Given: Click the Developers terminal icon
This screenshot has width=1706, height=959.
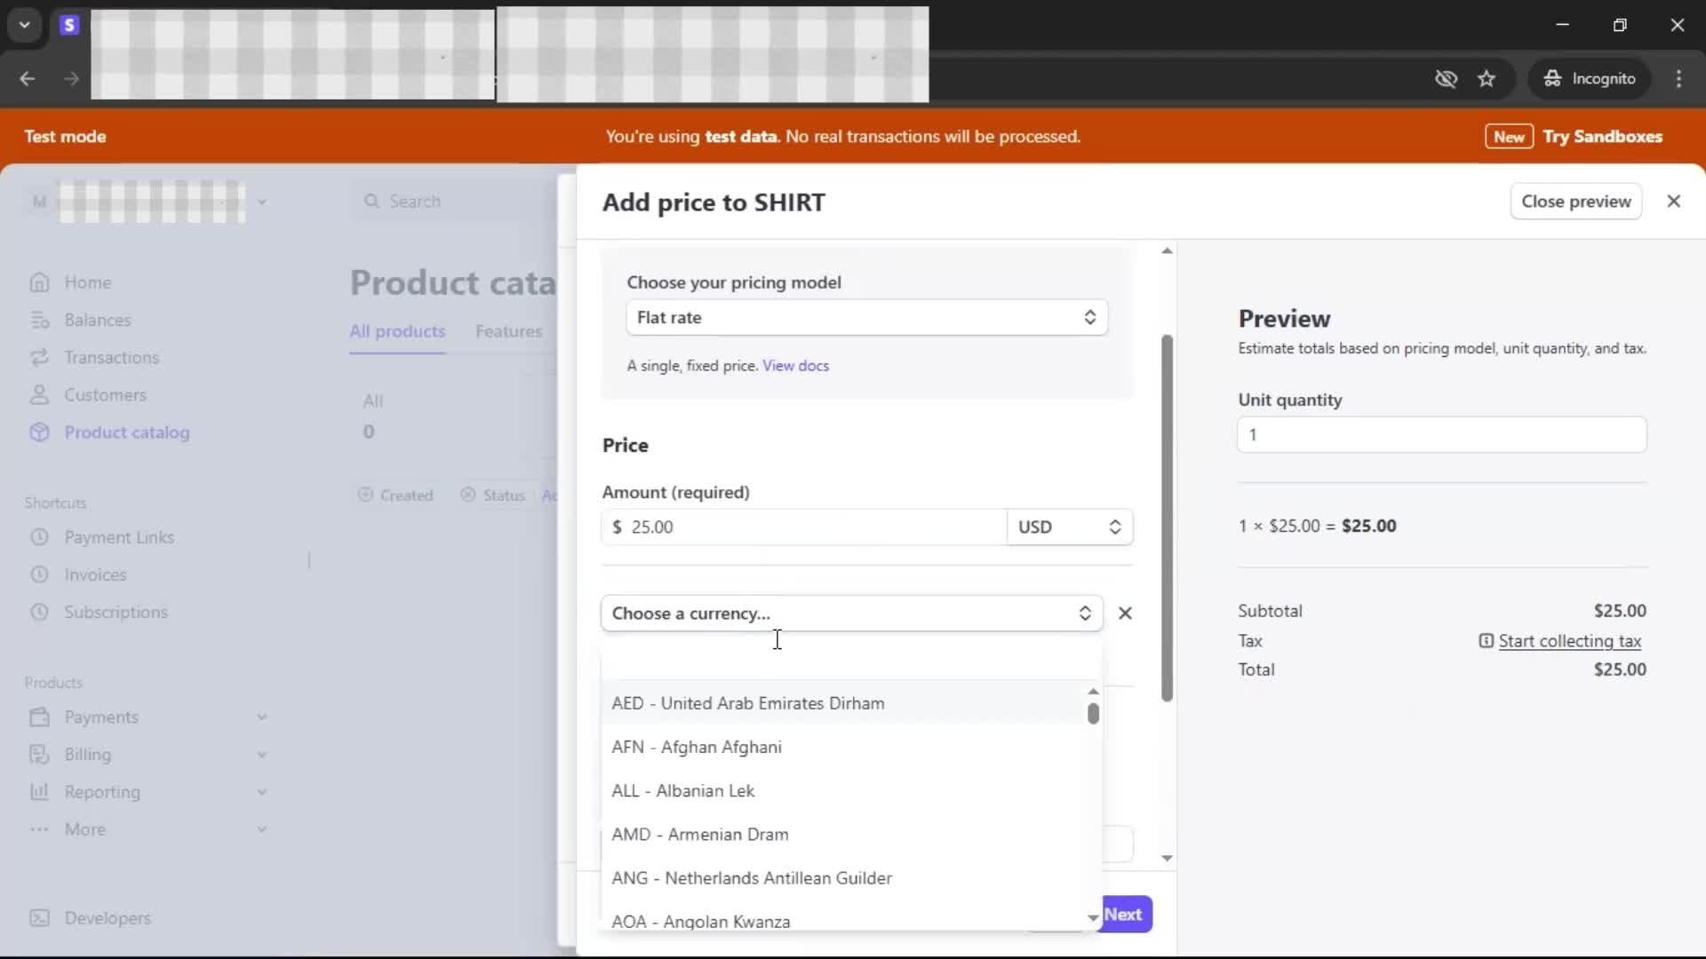Looking at the screenshot, I should pos(39,918).
